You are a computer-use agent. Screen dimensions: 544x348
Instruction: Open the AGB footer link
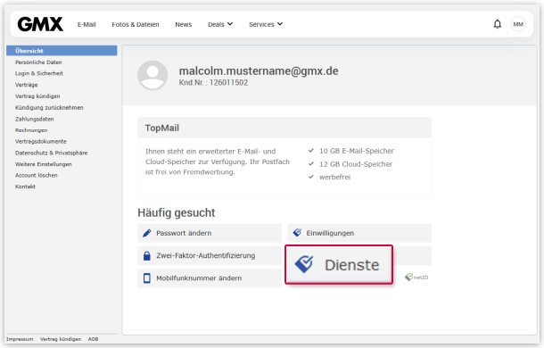click(93, 339)
